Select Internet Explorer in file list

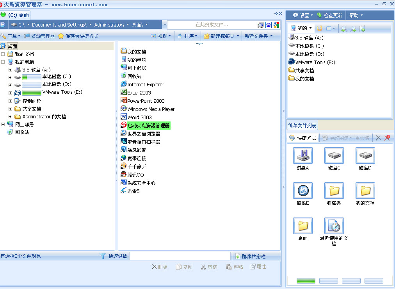(x=142, y=84)
